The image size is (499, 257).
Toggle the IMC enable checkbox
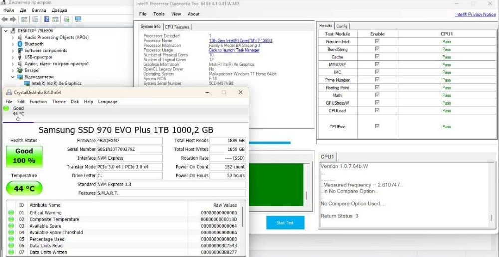(377, 72)
